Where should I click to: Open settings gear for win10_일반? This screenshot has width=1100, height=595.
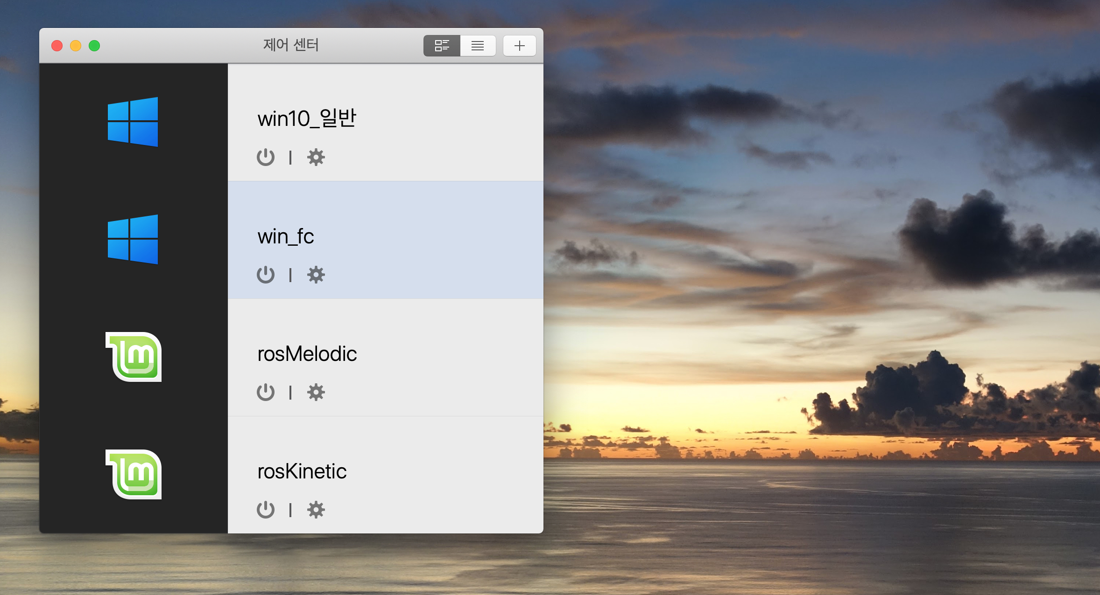316,157
